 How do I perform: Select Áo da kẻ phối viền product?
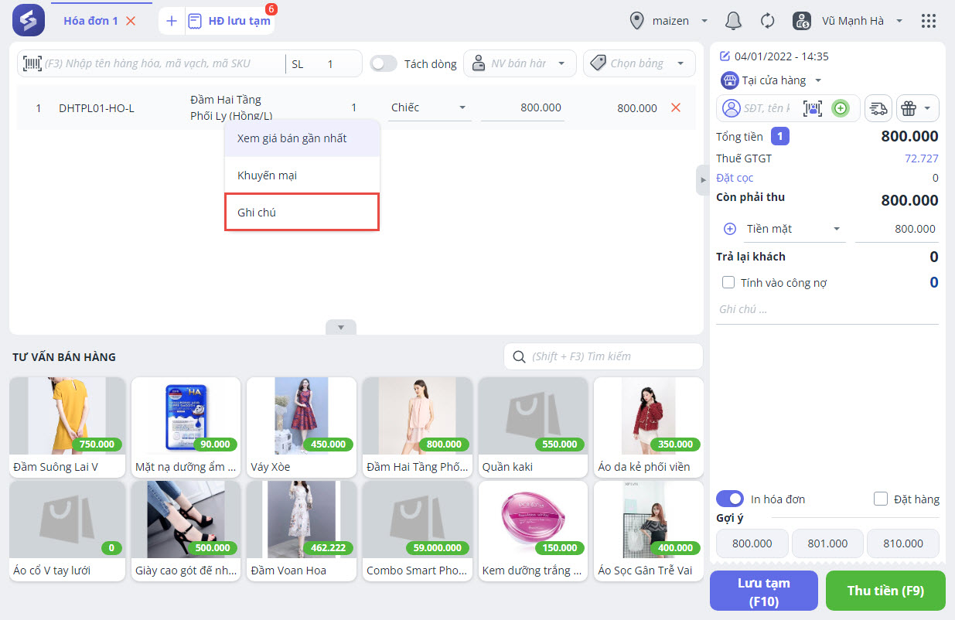(649, 428)
